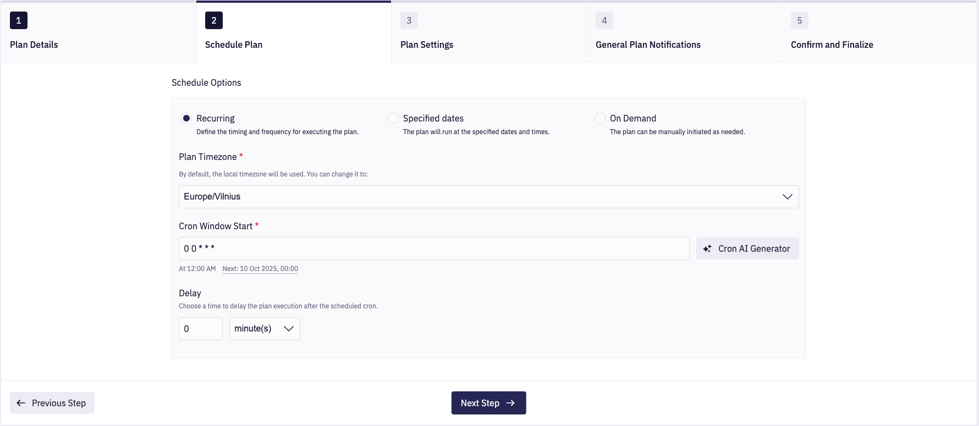
Task: Click the Next run date link
Action: tap(260, 269)
